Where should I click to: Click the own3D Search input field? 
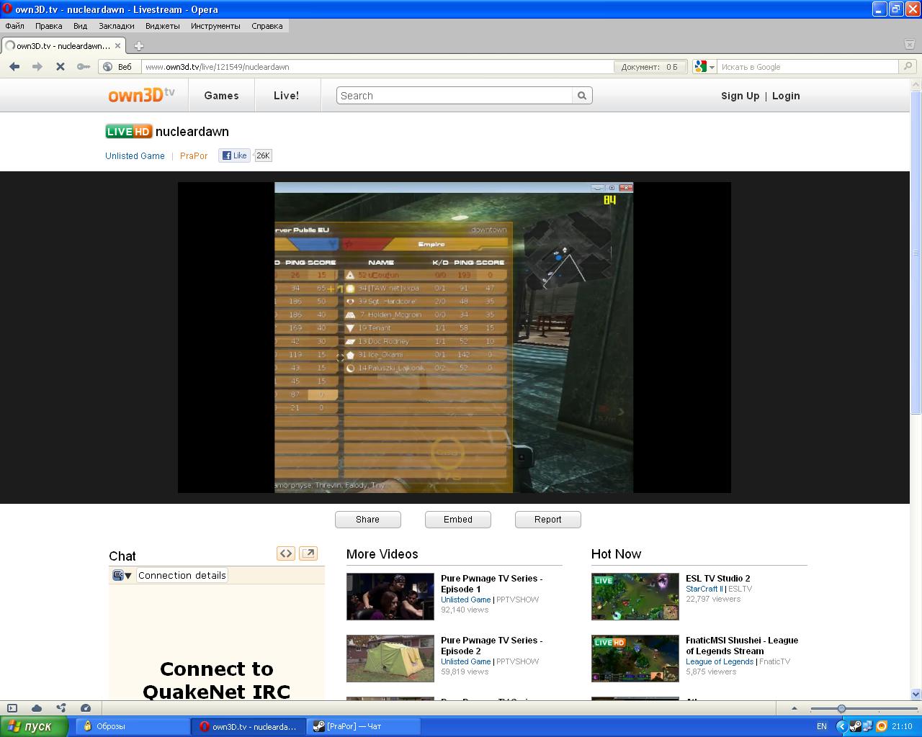pos(455,96)
